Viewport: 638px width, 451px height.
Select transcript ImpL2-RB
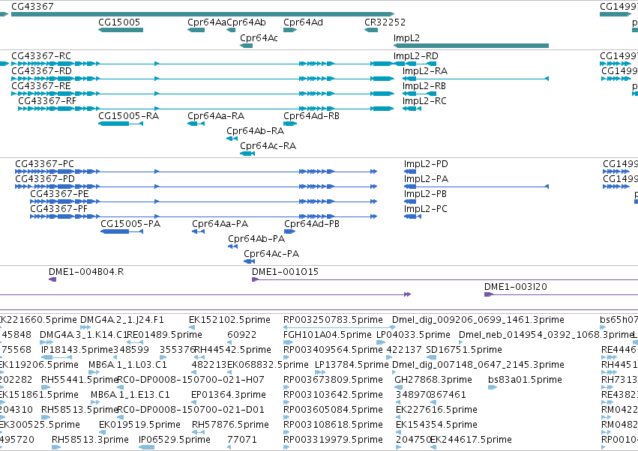424,86
